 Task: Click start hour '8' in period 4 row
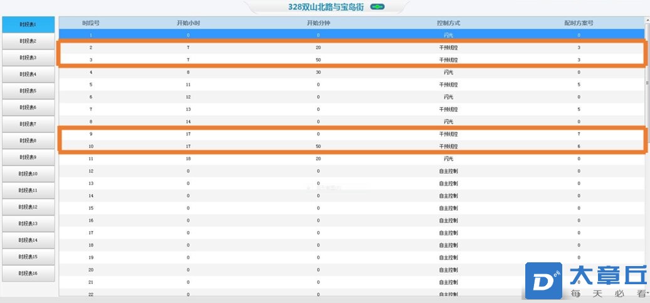pos(188,73)
